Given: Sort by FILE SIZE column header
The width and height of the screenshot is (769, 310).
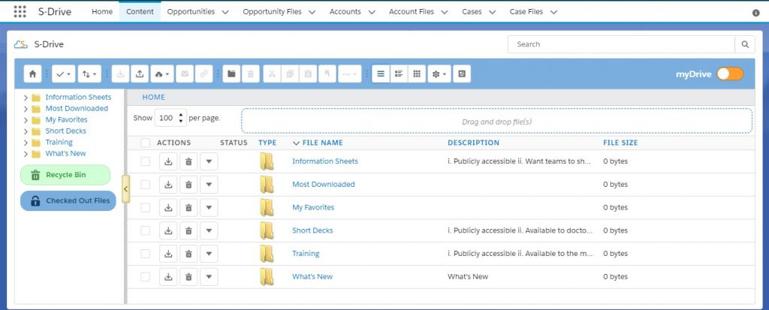Looking at the screenshot, I should click(620, 143).
